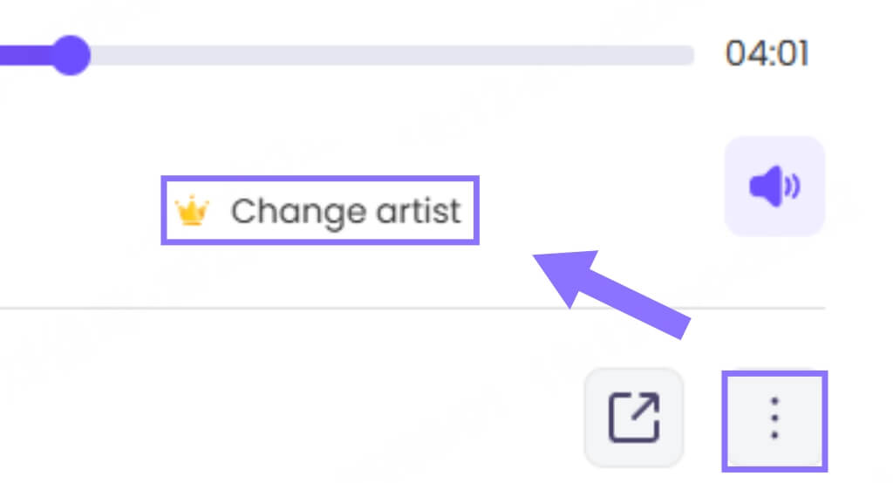Image resolution: width=893 pixels, height=483 pixels.
Task: Click the share export arrow icon
Action: (x=634, y=418)
